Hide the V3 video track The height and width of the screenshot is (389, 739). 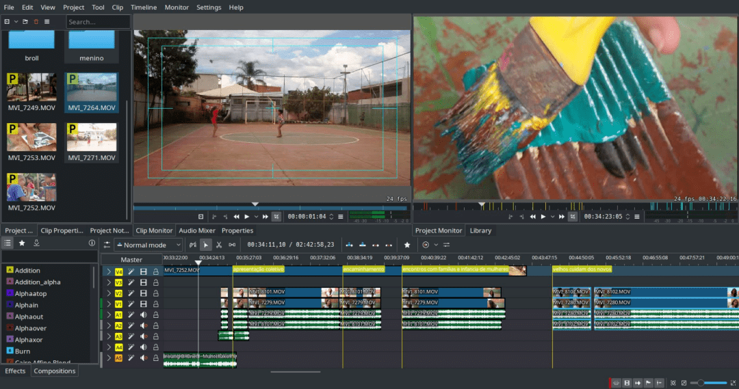click(143, 282)
